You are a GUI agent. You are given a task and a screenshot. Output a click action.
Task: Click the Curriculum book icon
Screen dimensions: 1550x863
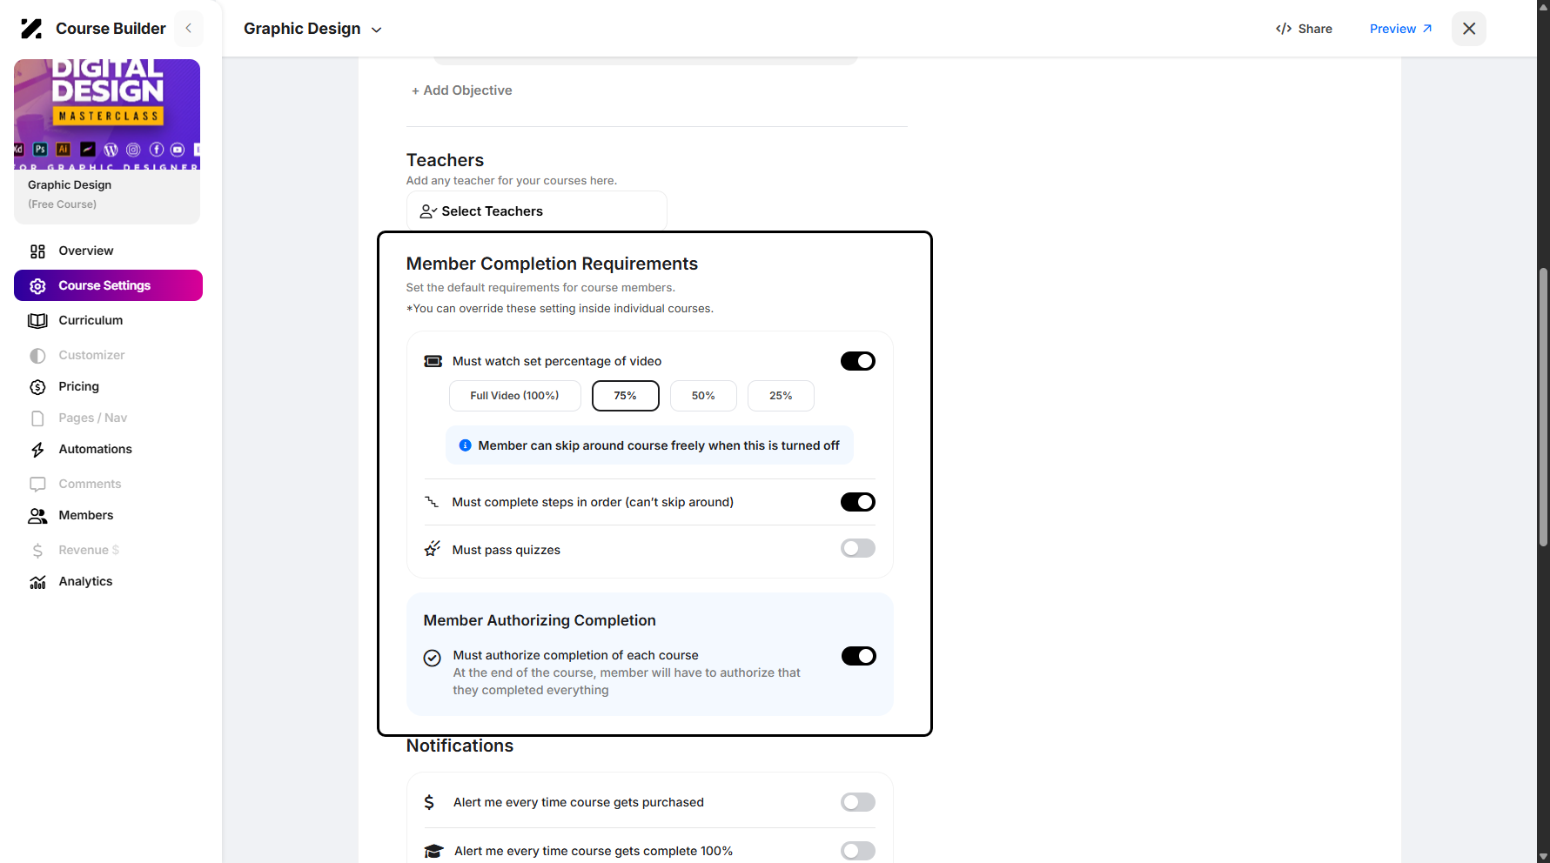[37, 321]
